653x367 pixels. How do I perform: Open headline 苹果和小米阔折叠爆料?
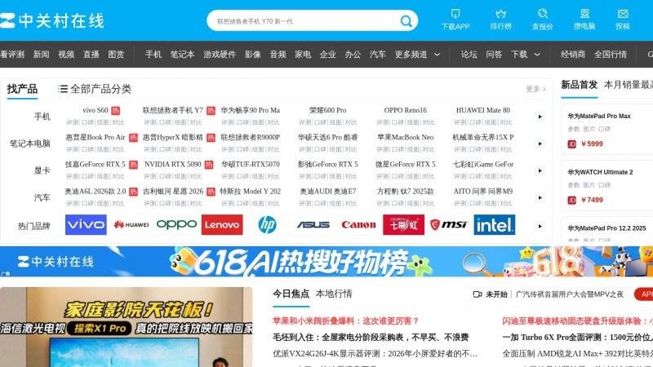pyautogui.click(x=345, y=321)
